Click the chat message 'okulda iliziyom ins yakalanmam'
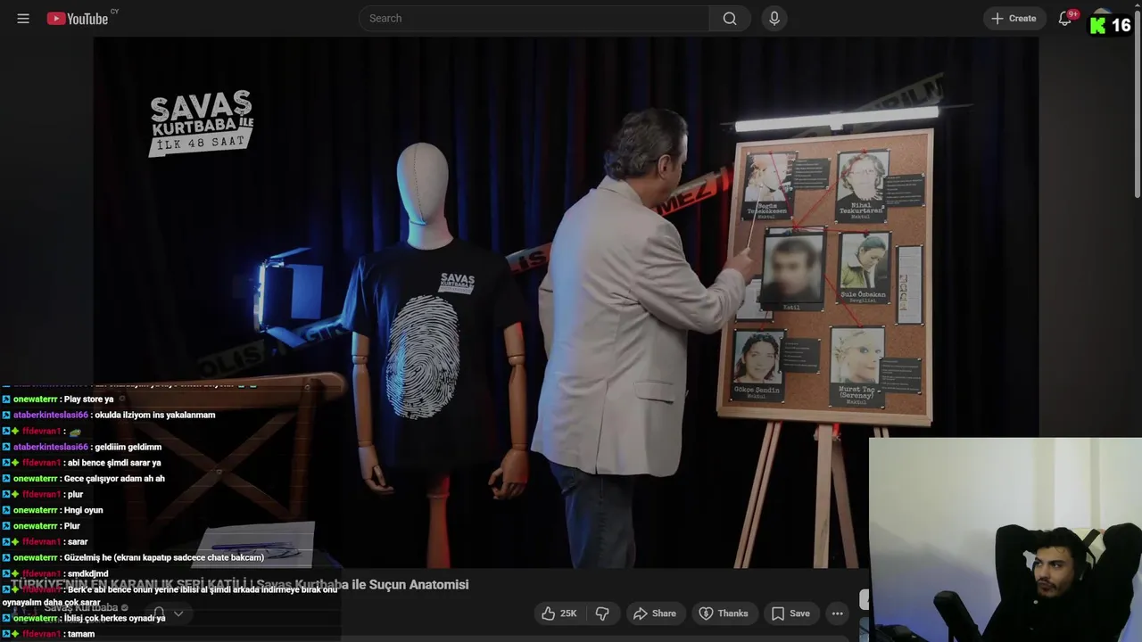 (155, 416)
